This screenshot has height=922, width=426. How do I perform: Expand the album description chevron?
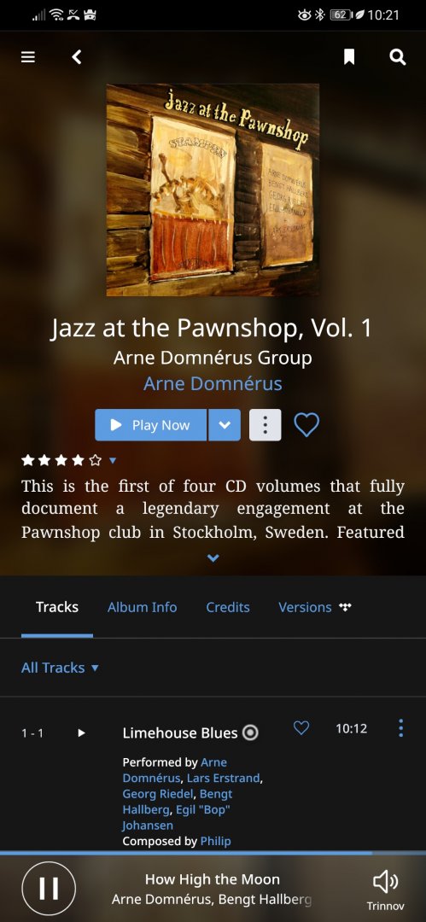pyautogui.click(x=213, y=557)
